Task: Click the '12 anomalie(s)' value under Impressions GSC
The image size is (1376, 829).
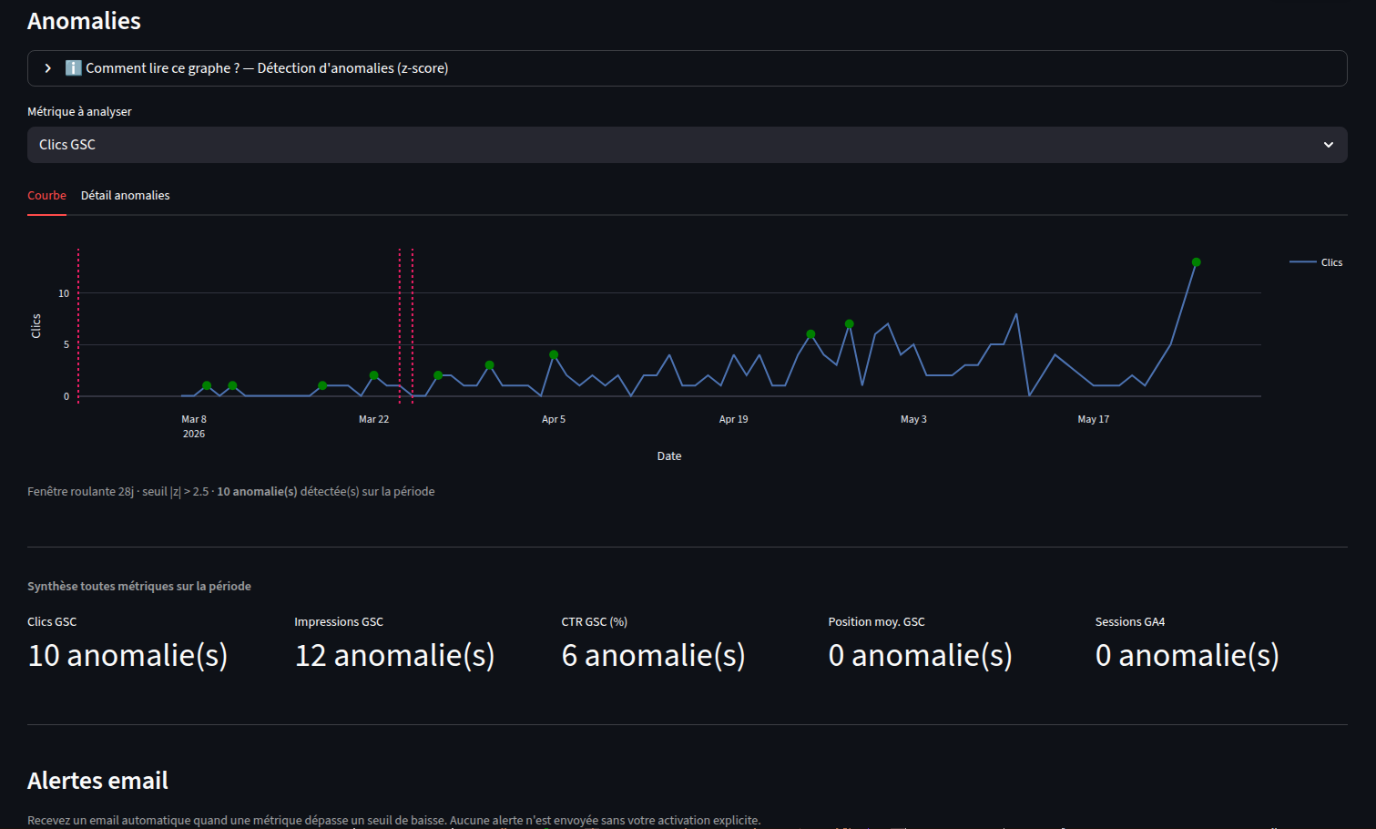Action: 394,655
